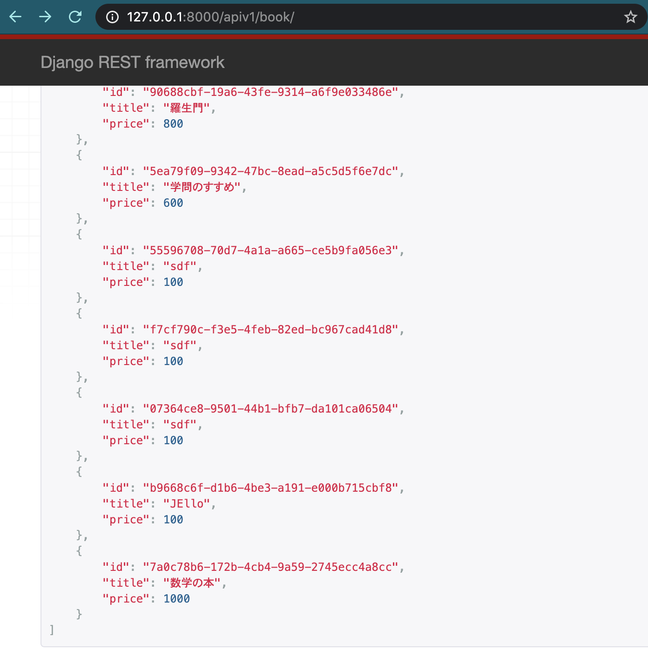
Task: Click the price value 800
Action: click(173, 124)
